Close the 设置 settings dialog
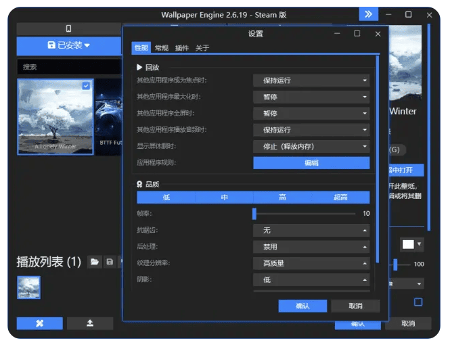450x345 pixels. coord(378,34)
